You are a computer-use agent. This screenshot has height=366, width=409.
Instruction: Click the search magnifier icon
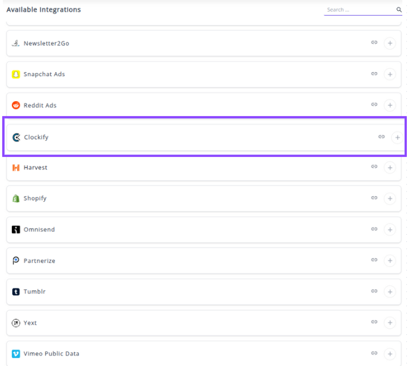click(x=399, y=10)
